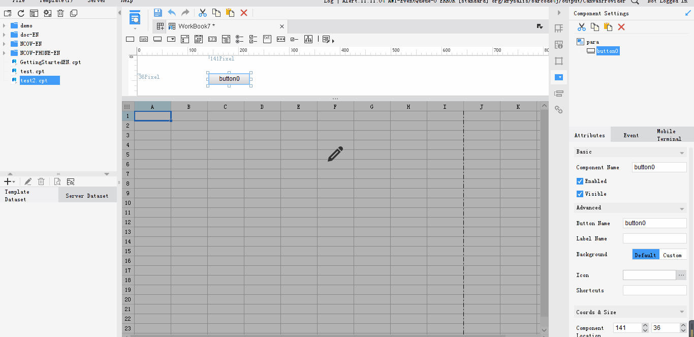Expand the doc-EN folder
Viewport: 694px width, 337px height.
point(5,35)
